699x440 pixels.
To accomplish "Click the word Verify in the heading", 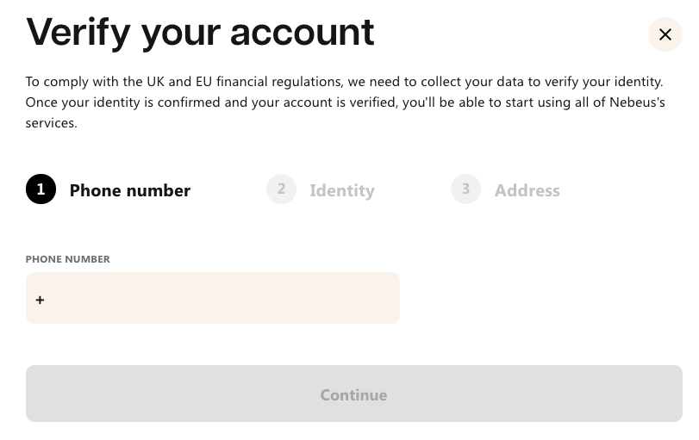I will pos(78,34).
